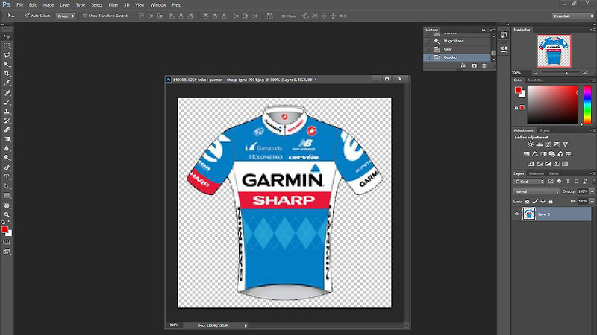The height and width of the screenshot is (335, 597).
Task: Open the File menu
Action: pos(20,5)
